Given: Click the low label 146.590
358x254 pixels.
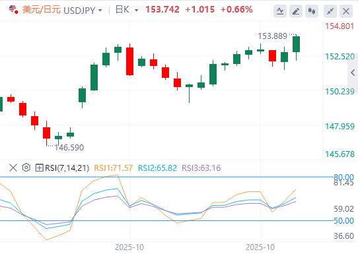Looking at the screenshot, I should [69, 148].
